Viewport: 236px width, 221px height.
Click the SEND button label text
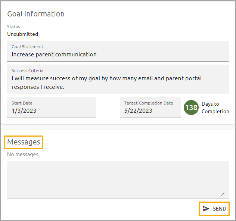tap(220, 209)
